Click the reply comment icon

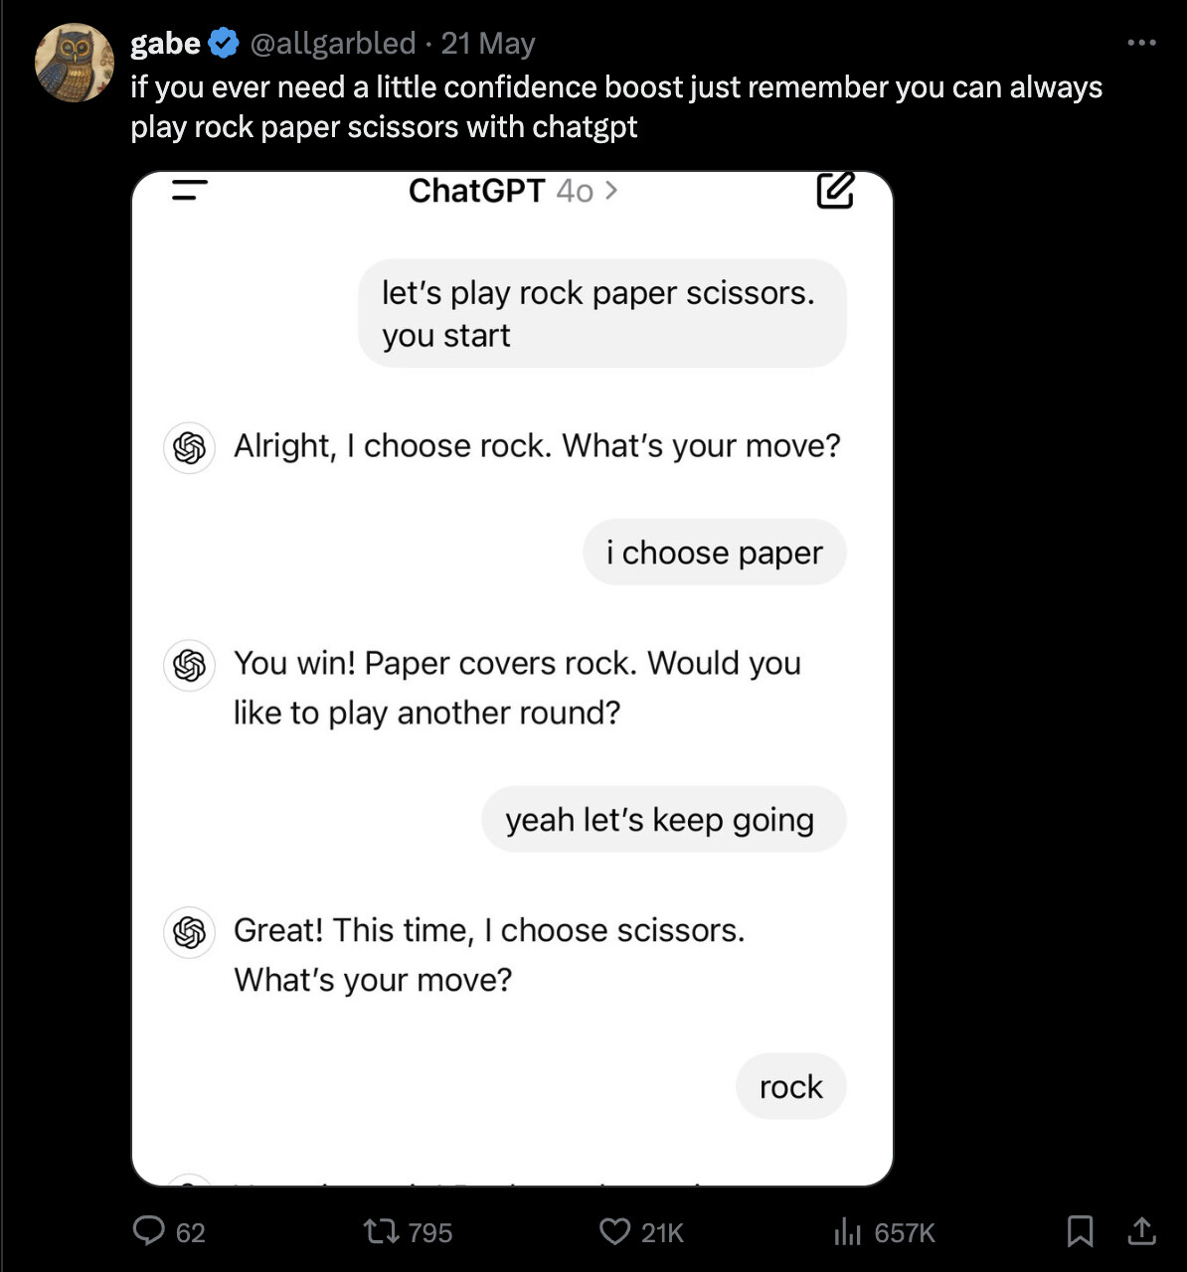click(149, 1231)
